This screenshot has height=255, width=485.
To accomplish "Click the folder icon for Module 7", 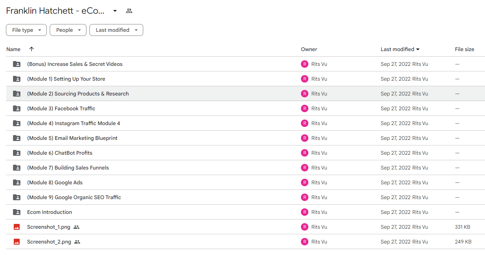I will pyautogui.click(x=17, y=168).
